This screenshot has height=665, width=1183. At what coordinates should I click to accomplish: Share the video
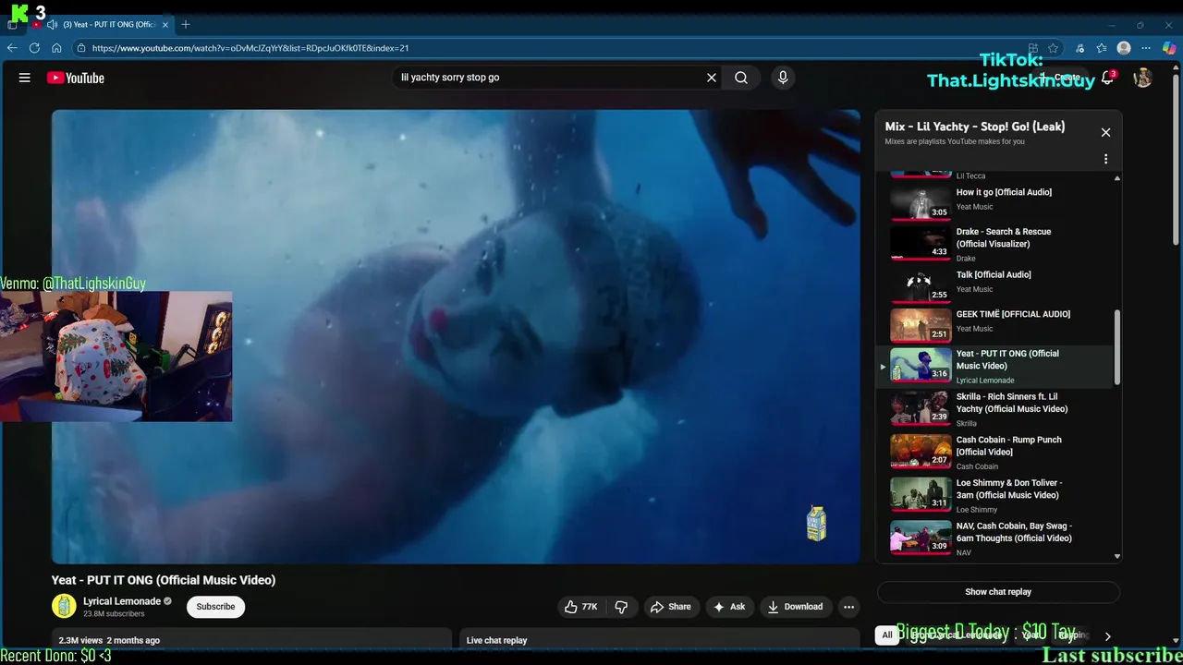pyautogui.click(x=670, y=607)
